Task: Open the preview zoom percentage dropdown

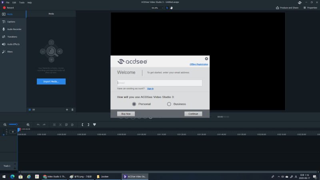Action: click(x=157, y=8)
